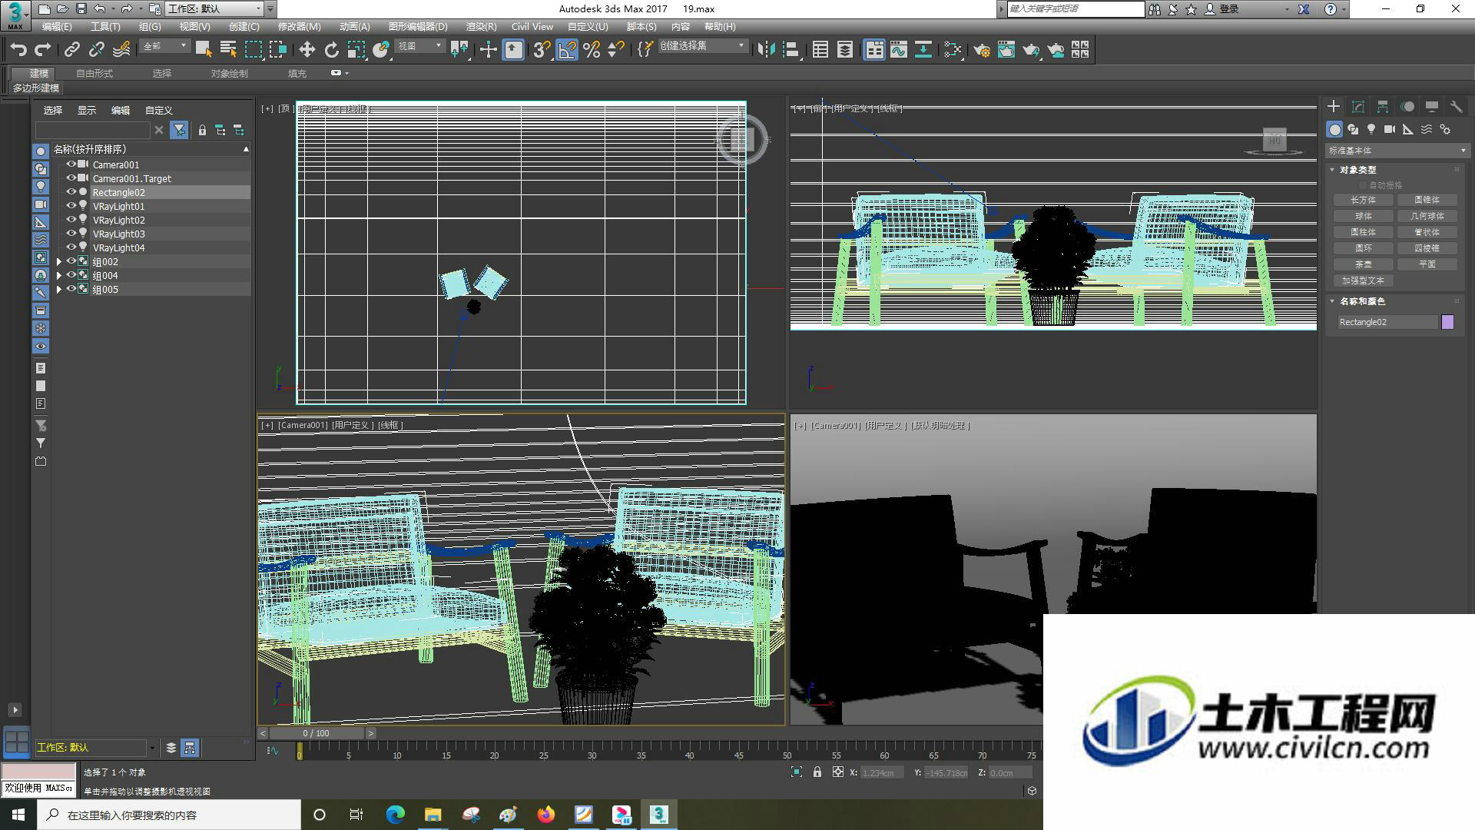Toggle the Angle Snap button
Image resolution: width=1475 pixels, height=830 pixels.
click(x=567, y=50)
